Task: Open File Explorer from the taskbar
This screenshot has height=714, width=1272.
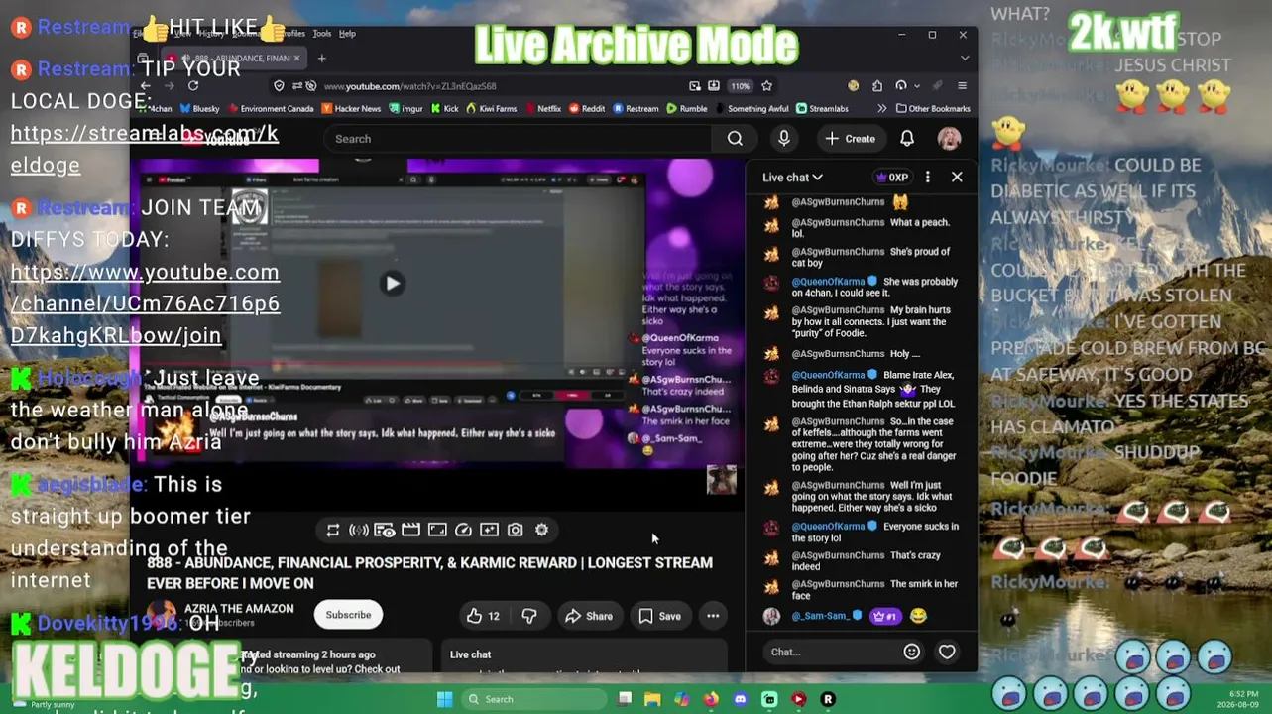Action: pyautogui.click(x=652, y=700)
